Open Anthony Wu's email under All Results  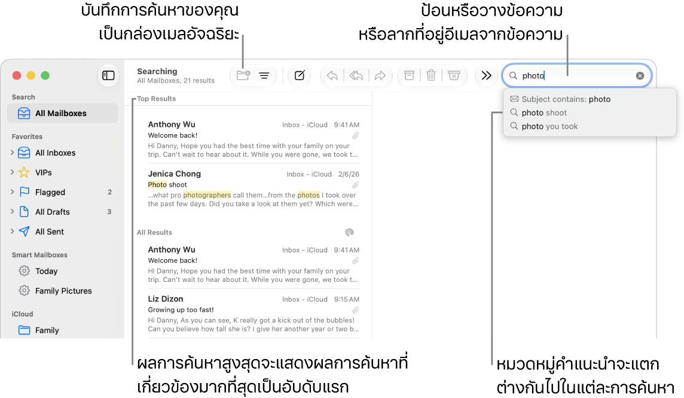point(253,265)
